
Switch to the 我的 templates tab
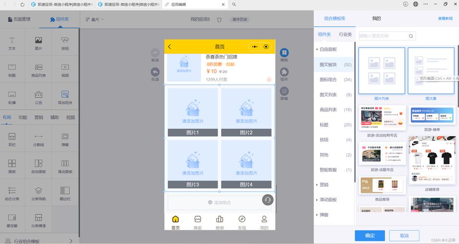pos(377,19)
